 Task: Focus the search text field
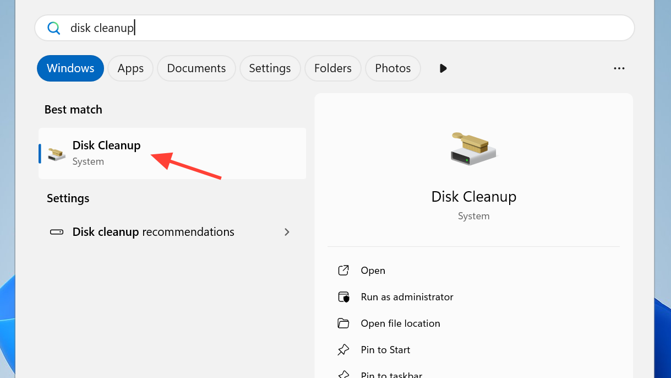pyautogui.click(x=330, y=28)
